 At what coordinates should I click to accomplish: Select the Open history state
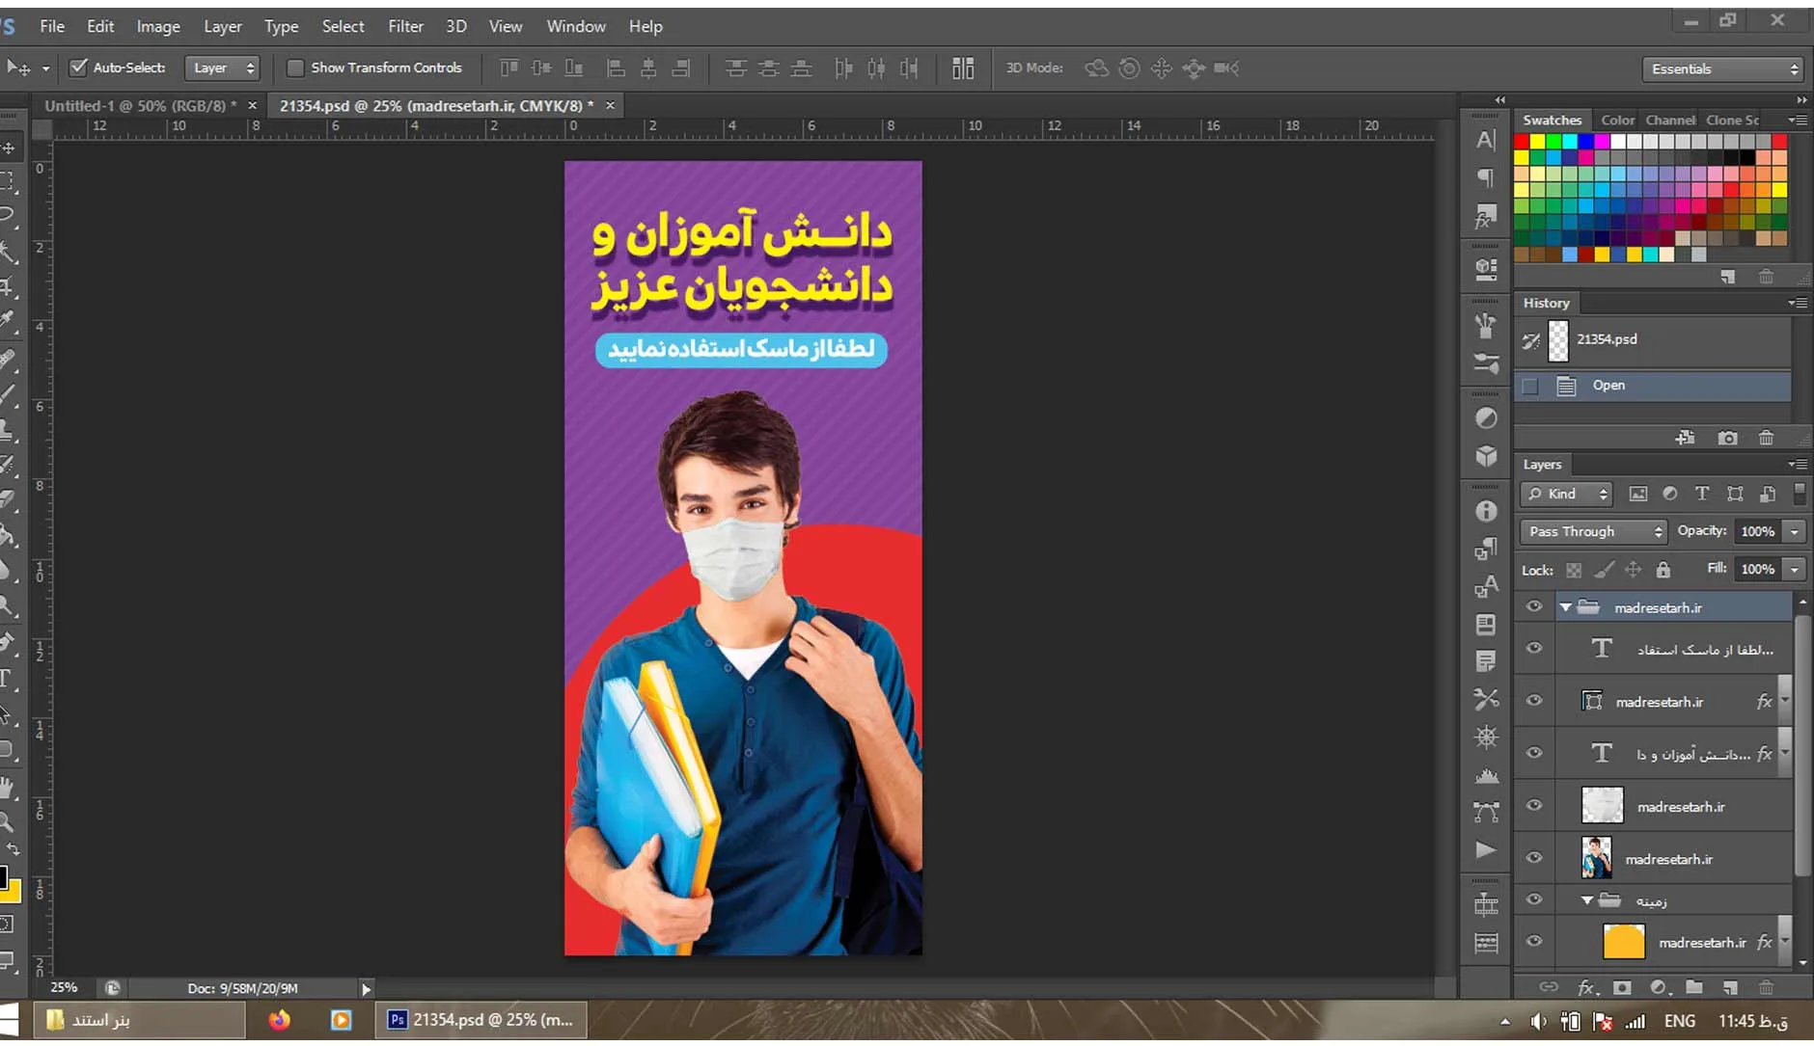click(x=1652, y=386)
